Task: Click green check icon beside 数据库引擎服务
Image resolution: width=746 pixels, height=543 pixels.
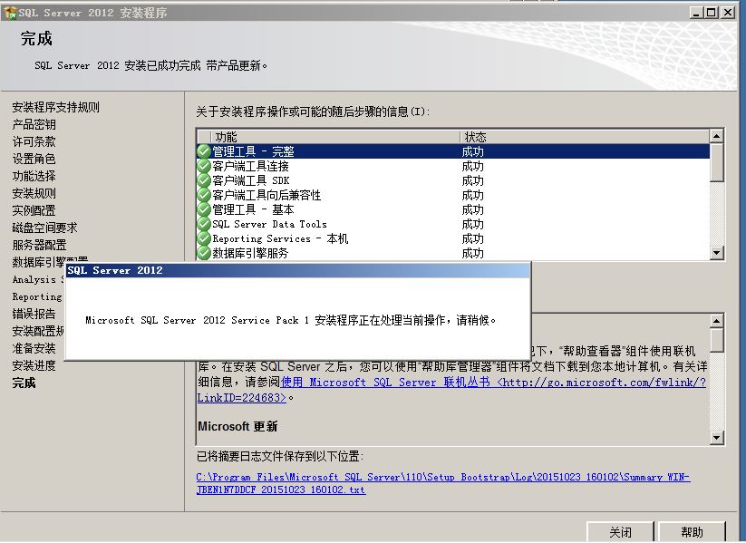Action: 204,253
